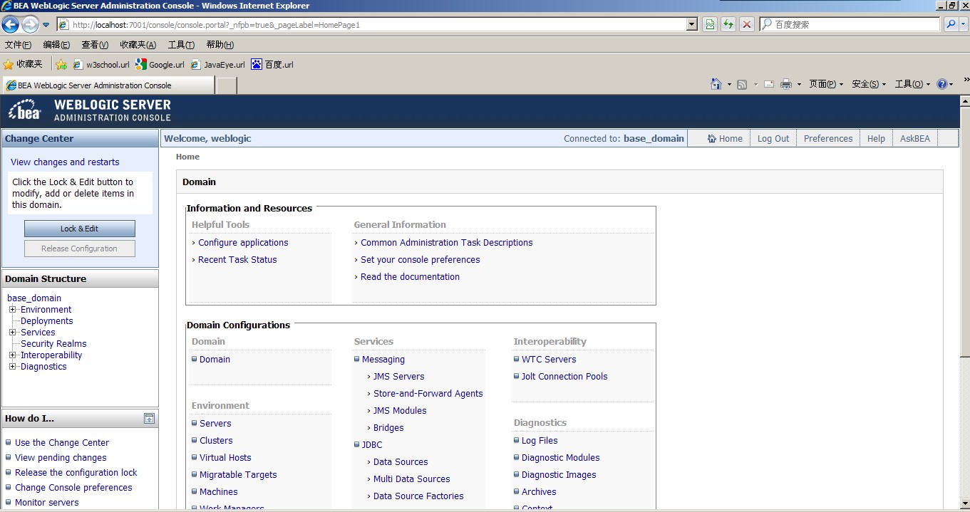The height and width of the screenshot is (512, 970).
Task: Click the blue help question mark icon
Action: [x=942, y=84]
